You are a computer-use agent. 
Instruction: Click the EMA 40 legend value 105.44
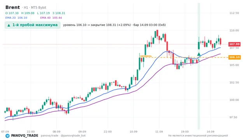pyautogui.click(x=57, y=18)
